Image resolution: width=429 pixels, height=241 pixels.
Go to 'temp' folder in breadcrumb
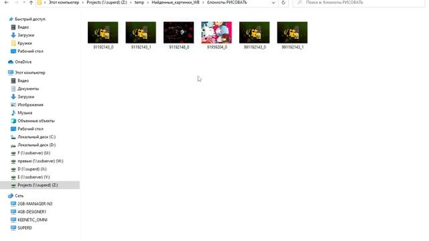coord(139,3)
